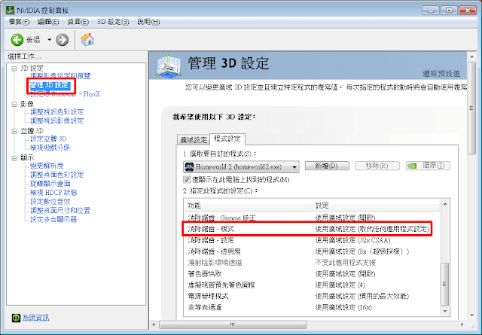Select 設定立體 3D in the tree

pyautogui.click(x=48, y=139)
